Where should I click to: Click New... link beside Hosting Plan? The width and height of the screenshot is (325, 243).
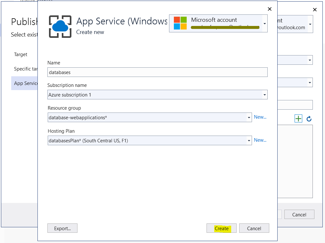[x=260, y=140]
